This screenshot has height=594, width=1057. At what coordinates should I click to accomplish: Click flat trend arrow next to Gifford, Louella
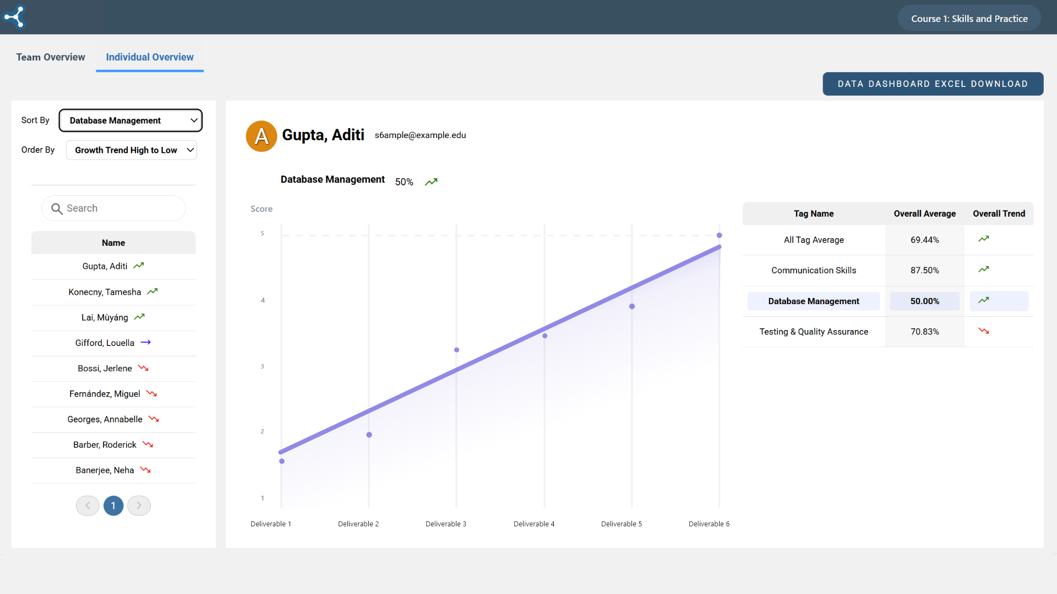pos(146,343)
